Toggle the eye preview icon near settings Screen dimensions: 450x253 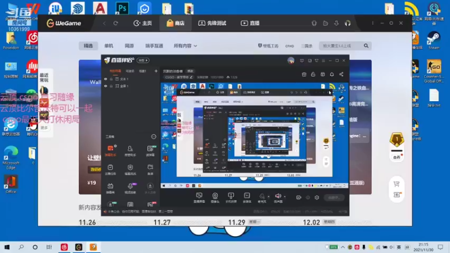click(308, 197)
